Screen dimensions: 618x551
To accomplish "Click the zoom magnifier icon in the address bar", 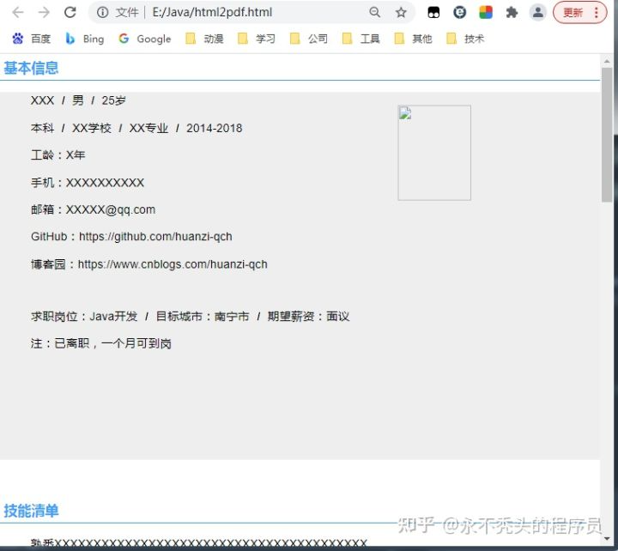I will pyautogui.click(x=375, y=13).
